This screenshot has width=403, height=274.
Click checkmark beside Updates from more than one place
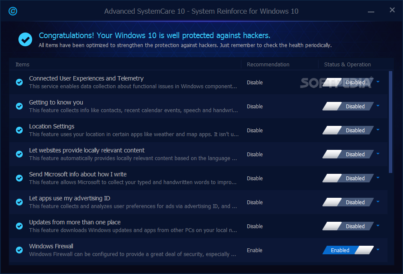19,226
